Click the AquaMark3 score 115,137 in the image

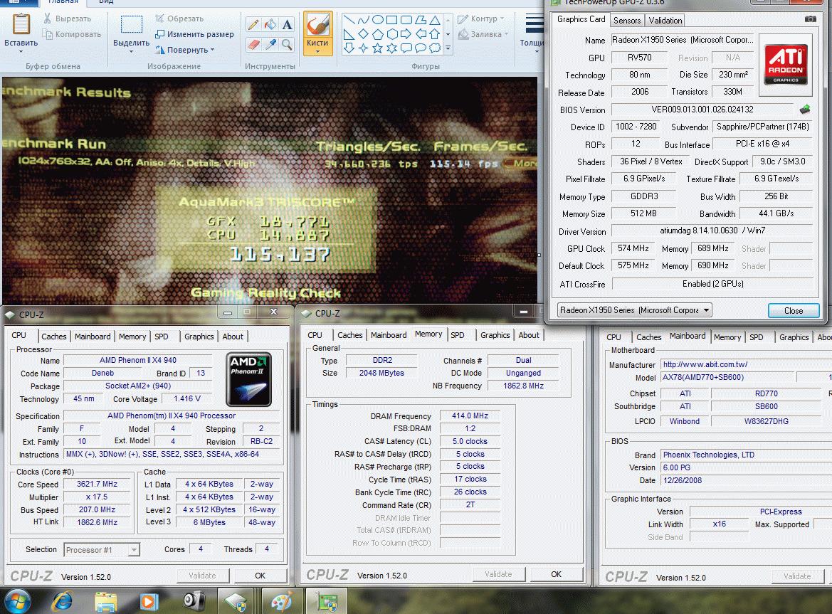[280, 255]
